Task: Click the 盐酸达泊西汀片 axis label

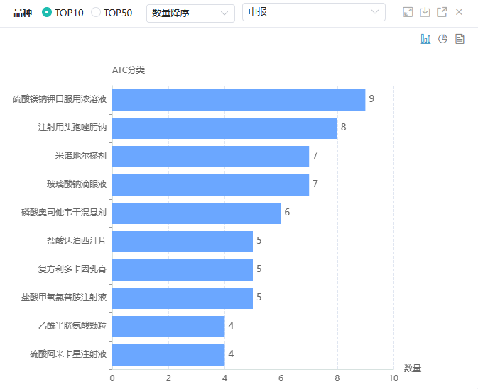Action: click(x=77, y=241)
